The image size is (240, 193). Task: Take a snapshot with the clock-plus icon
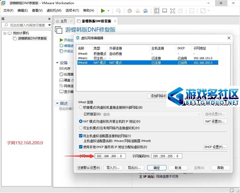tap(129, 11)
